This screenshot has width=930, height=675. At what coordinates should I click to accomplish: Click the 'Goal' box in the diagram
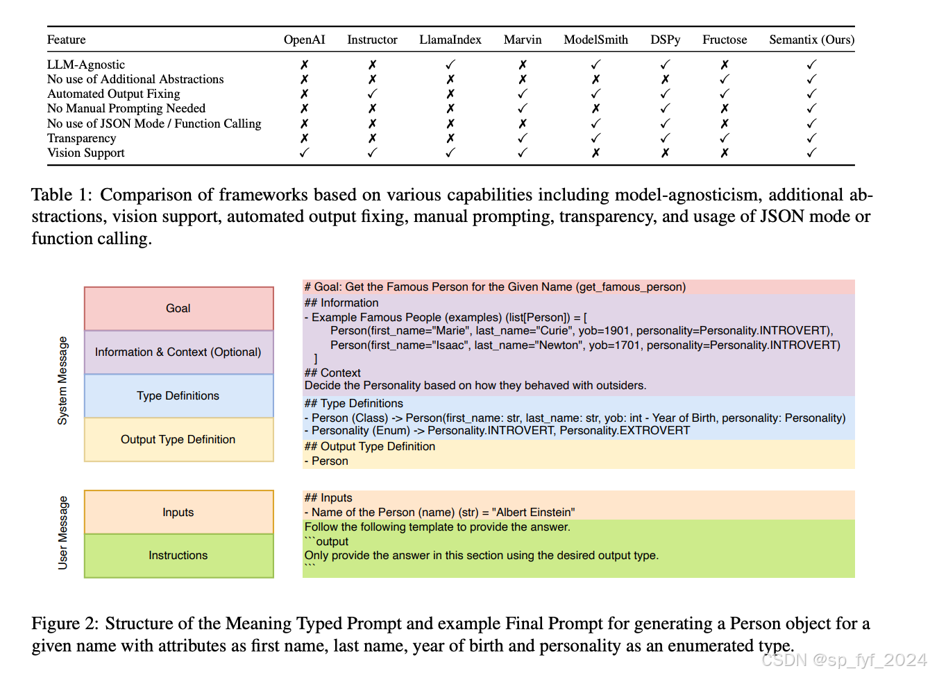pyautogui.click(x=178, y=309)
